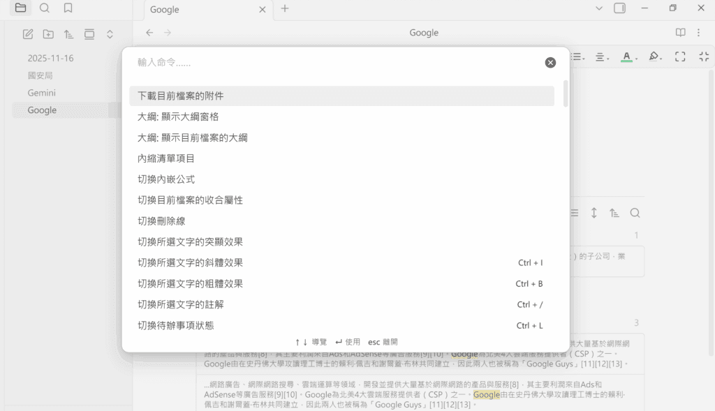Open the bookmarks panel icon
715x411 pixels.
click(x=68, y=8)
